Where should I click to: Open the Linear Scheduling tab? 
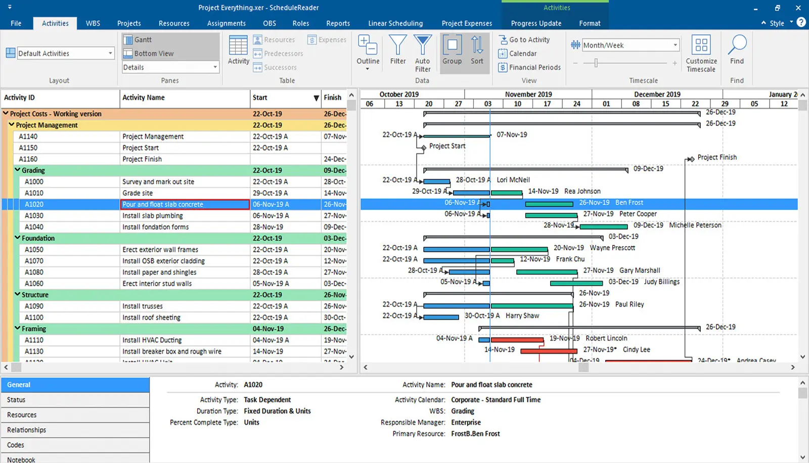[x=395, y=23]
